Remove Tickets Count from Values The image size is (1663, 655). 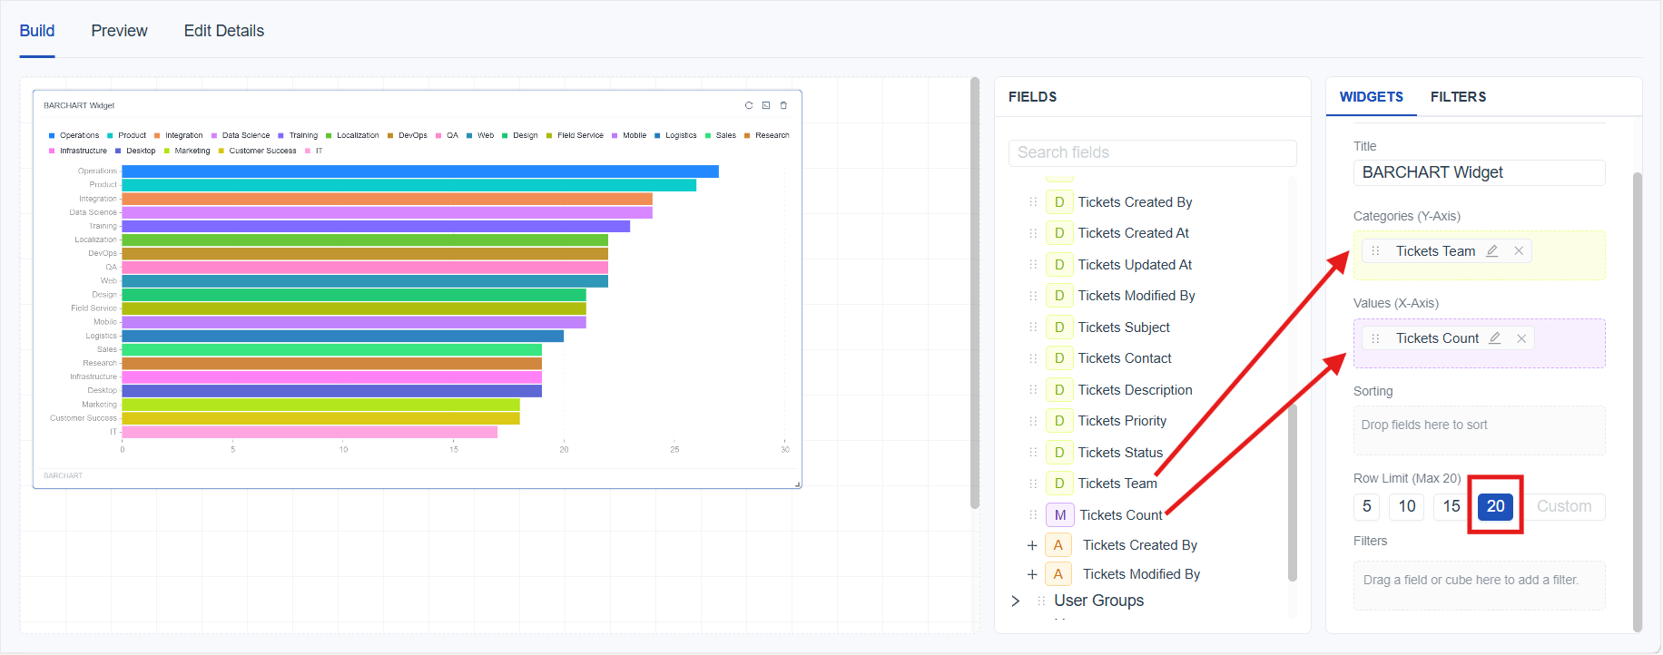pyautogui.click(x=1521, y=338)
